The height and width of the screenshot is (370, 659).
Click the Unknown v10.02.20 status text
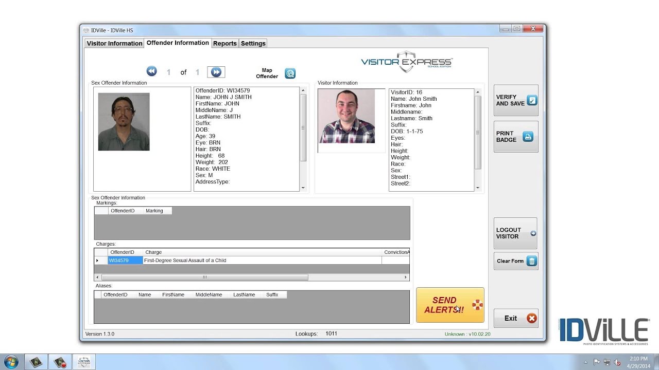point(467,334)
